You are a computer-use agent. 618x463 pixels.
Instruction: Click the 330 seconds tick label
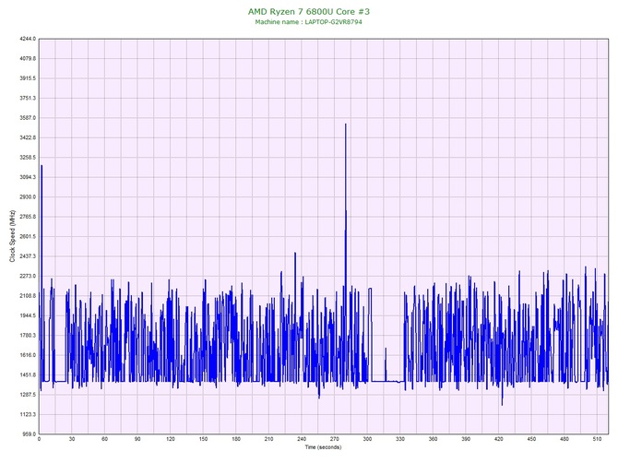coord(400,439)
